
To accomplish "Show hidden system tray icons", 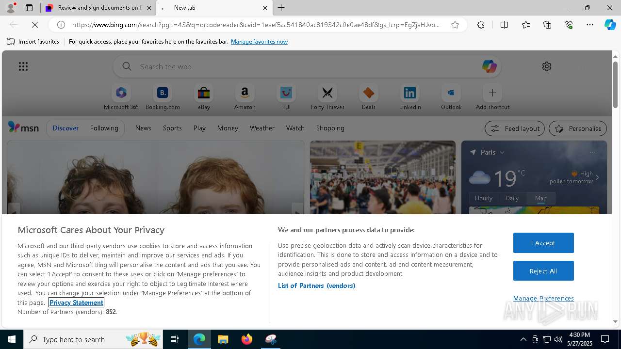I will [x=523, y=339].
